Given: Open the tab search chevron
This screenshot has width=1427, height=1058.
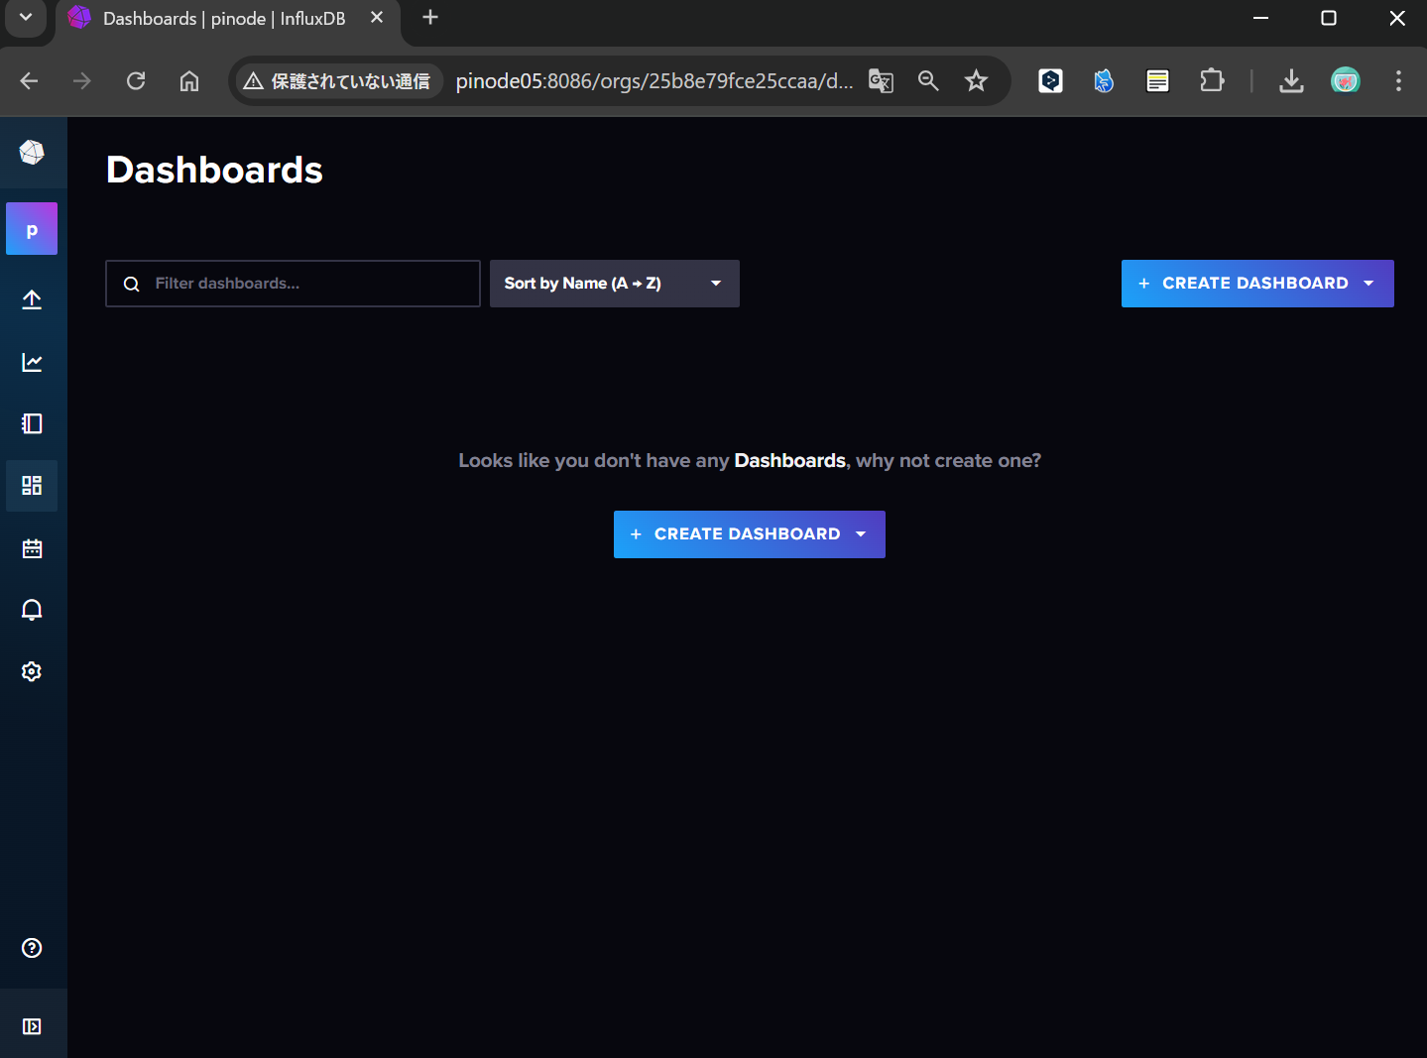Looking at the screenshot, I should tap(26, 18).
